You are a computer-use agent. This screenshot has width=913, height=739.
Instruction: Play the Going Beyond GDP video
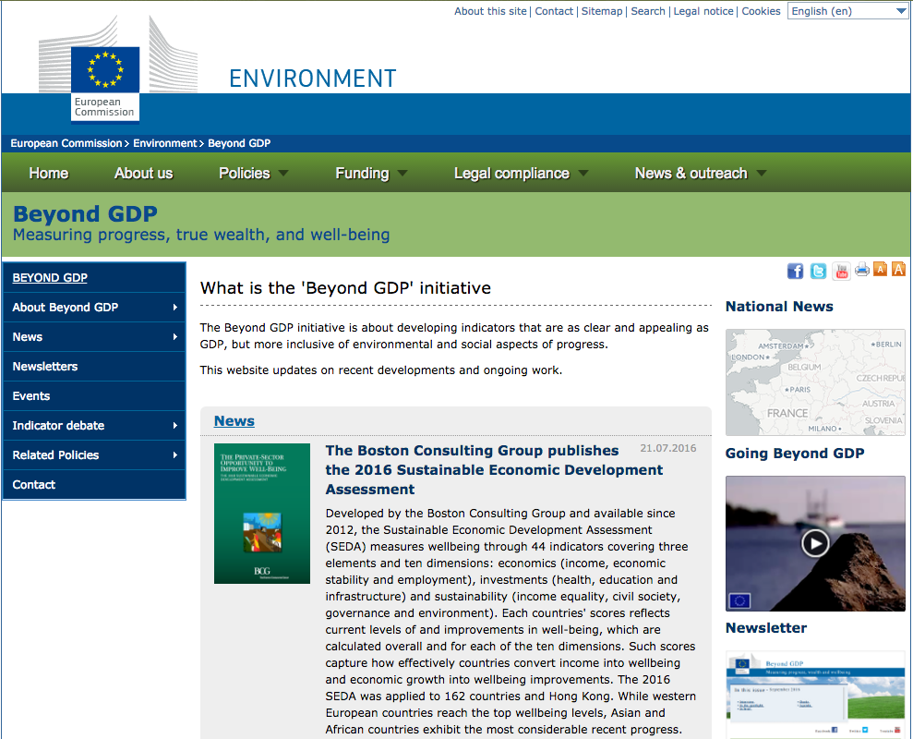815,543
